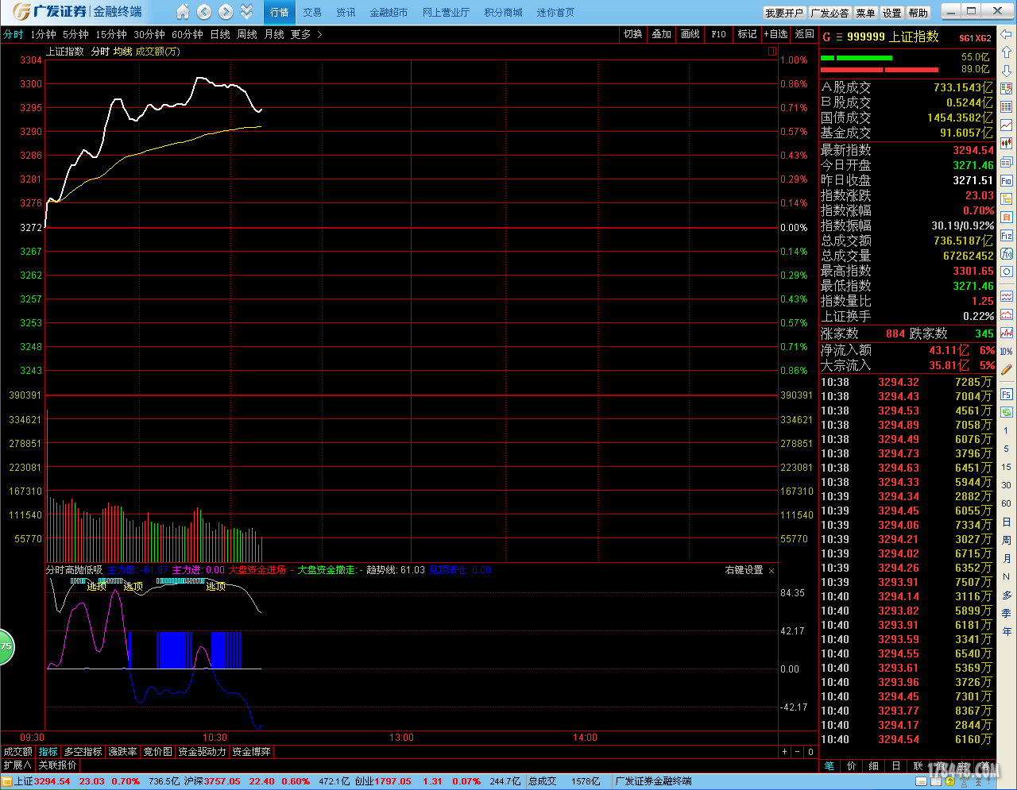Switch to the 涨跌率 bottom tab
Image resolution: width=1017 pixels, height=790 pixels.
(123, 752)
